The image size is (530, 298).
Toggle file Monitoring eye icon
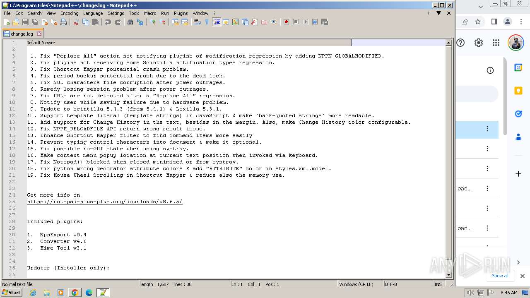[x=274, y=22]
